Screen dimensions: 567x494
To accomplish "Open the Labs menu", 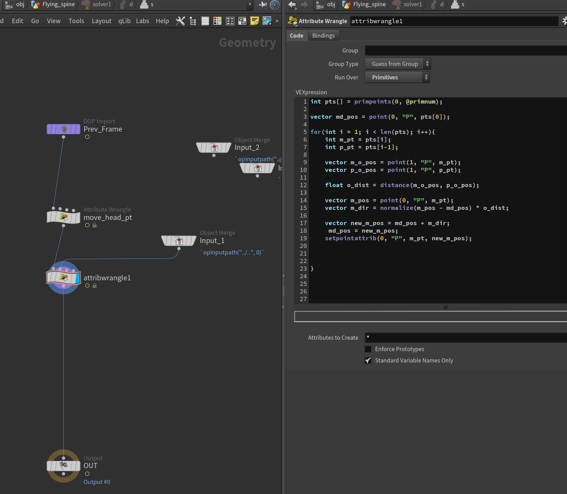I will point(143,21).
